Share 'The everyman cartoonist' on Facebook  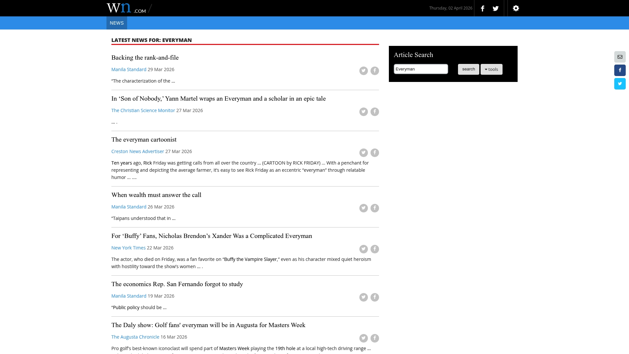coord(375,153)
